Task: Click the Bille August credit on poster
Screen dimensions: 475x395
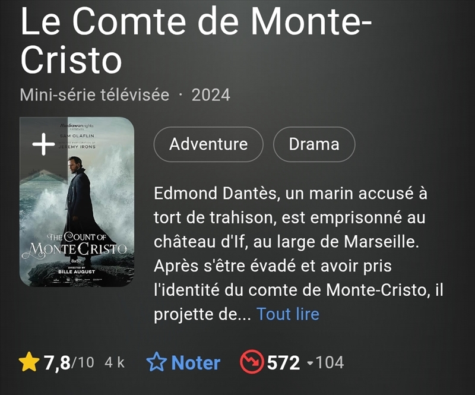Action: click(x=77, y=271)
